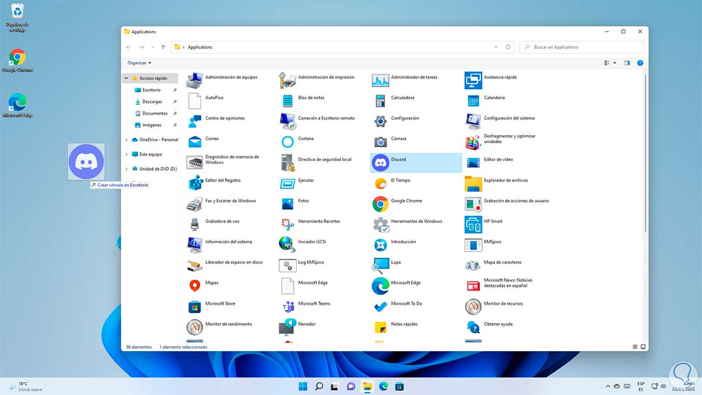The height and width of the screenshot is (395, 702).
Task: Select the Calculadora application icon
Action: click(381, 101)
